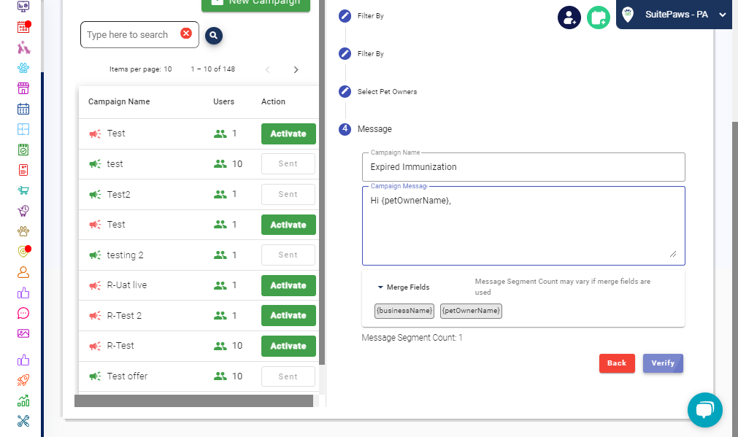Open the magenta image gallery sidebar icon
This screenshot has width=738, height=437.
click(23, 333)
